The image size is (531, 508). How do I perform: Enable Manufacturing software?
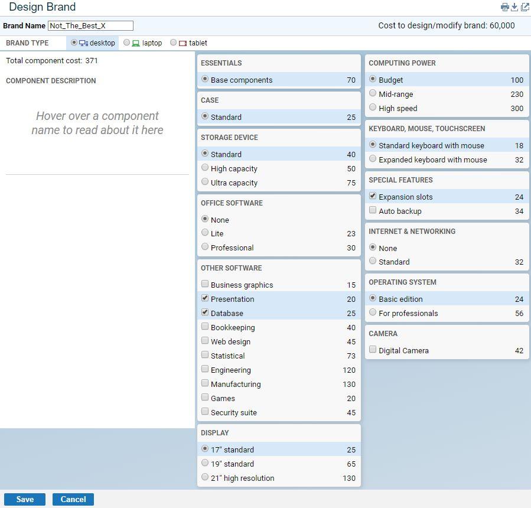[204, 383]
